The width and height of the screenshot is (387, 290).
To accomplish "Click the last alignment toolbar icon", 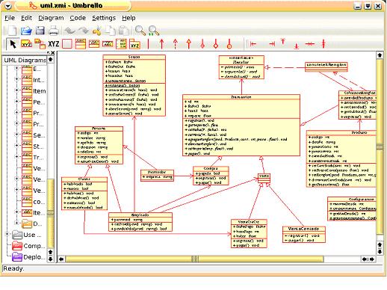I will (323, 44).
